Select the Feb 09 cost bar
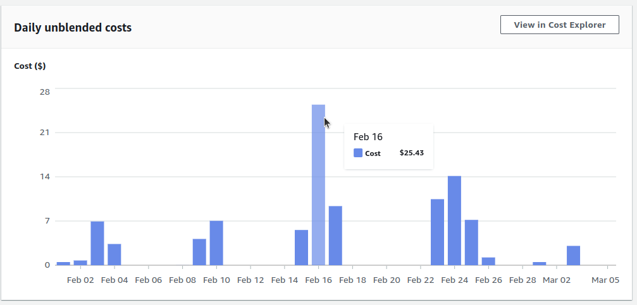637x305 pixels. 199,253
